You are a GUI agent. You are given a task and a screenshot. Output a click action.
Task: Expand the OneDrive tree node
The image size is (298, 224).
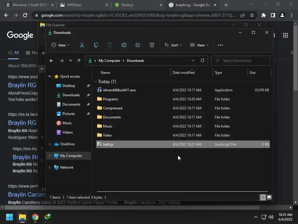49,144
